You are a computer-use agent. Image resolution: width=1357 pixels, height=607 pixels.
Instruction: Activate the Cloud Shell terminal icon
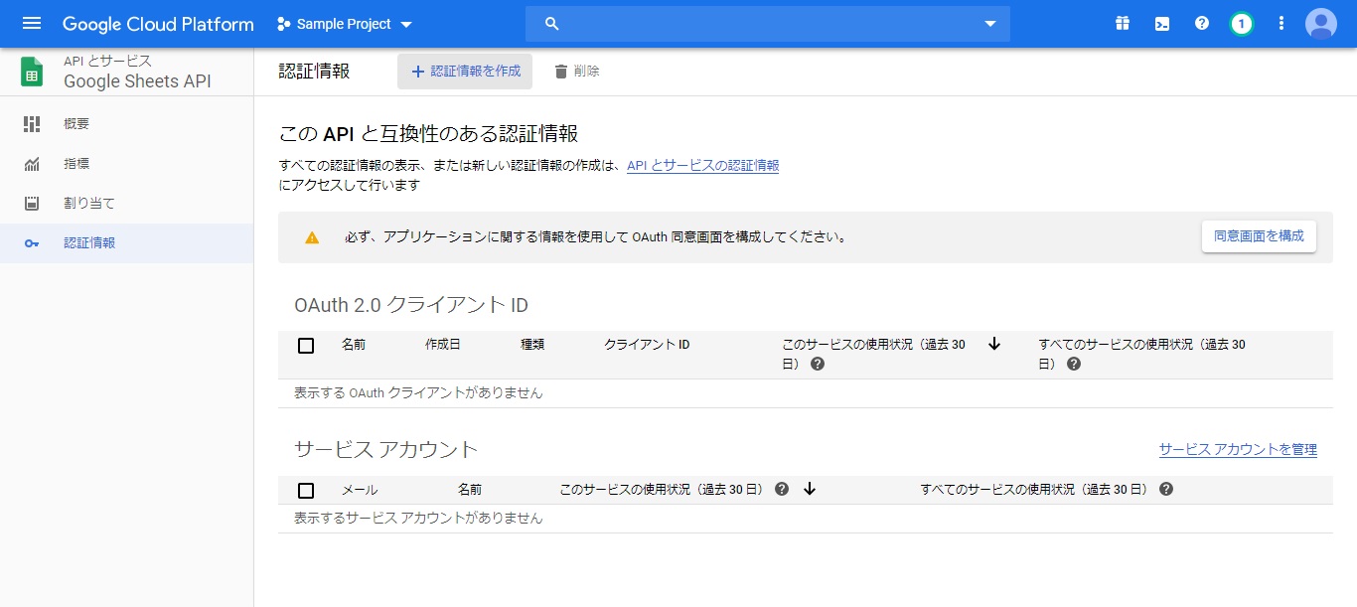pos(1161,22)
